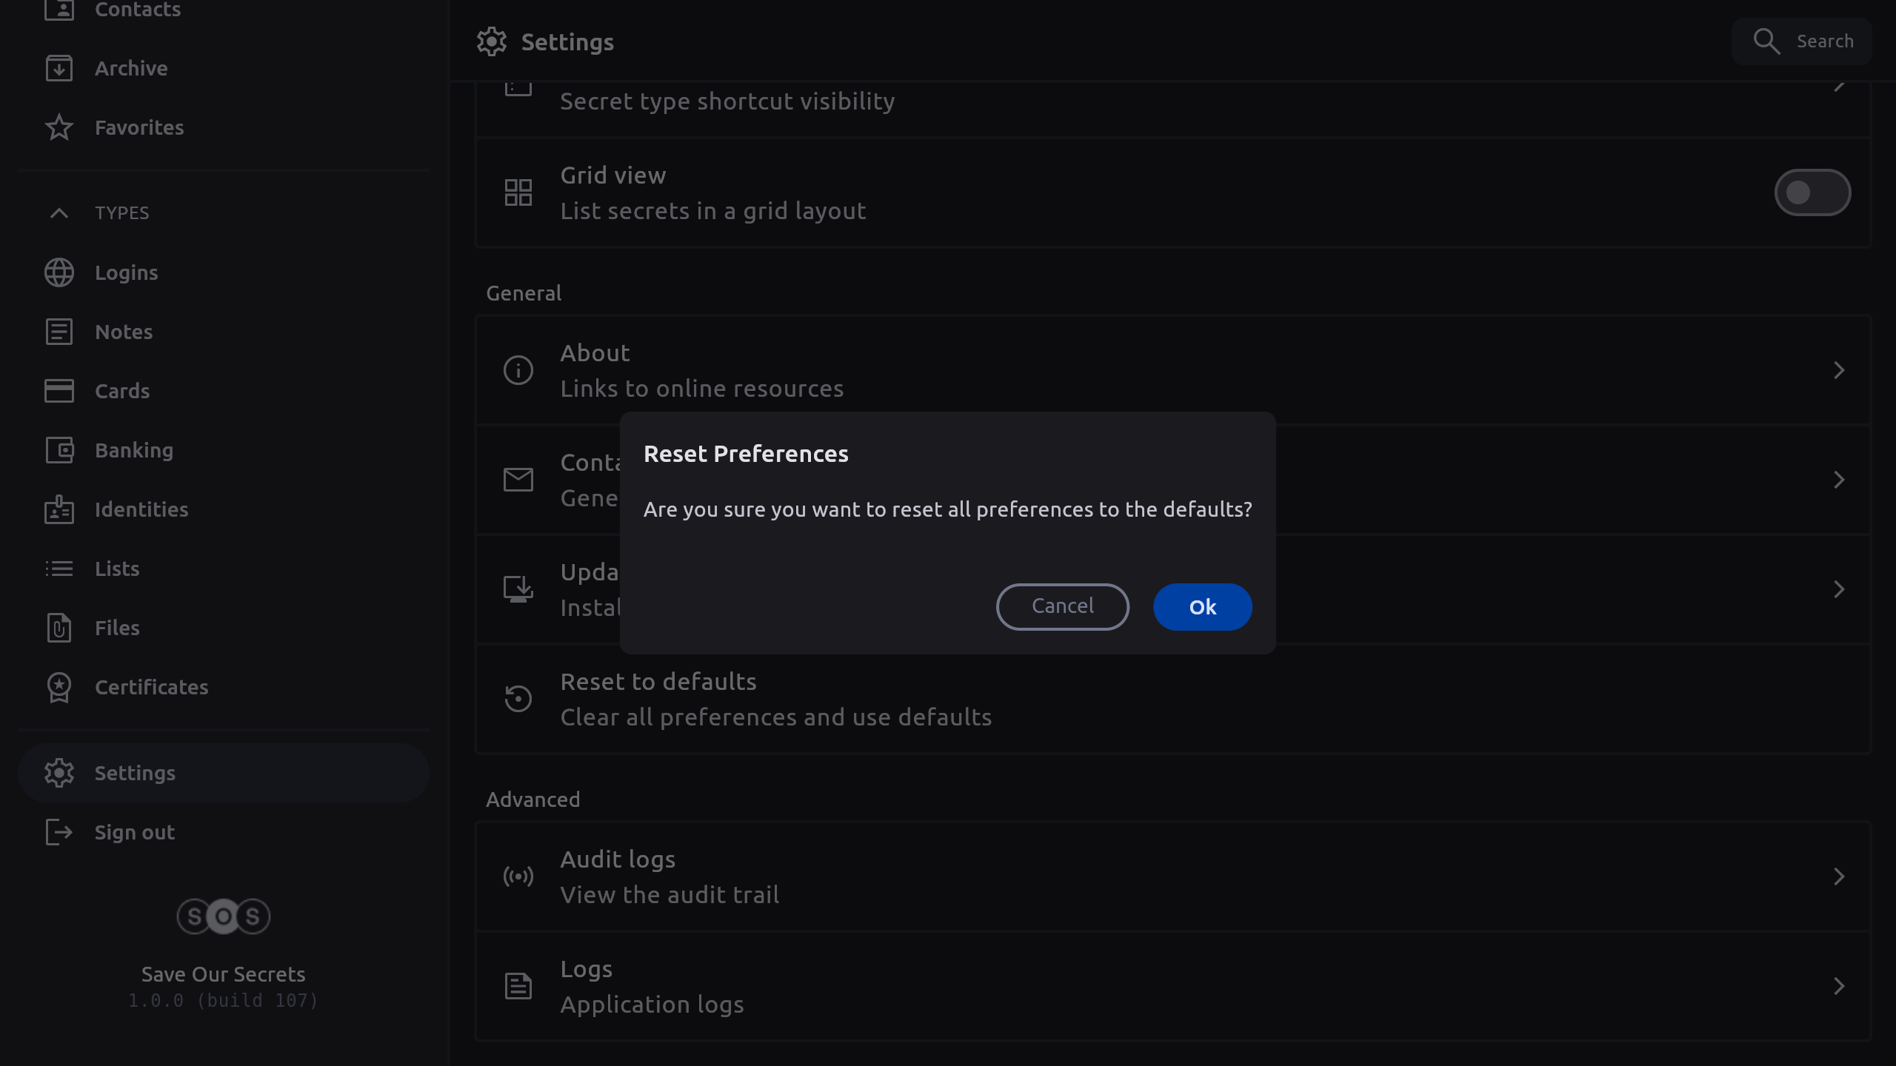Cancel the Reset Preferences dialog
The width and height of the screenshot is (1896, 1066).
coord(1062,606)
